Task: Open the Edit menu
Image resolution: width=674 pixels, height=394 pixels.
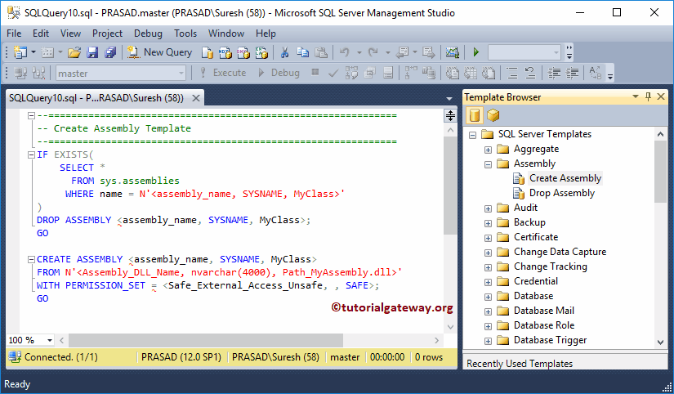Action: tap(41, 34)
